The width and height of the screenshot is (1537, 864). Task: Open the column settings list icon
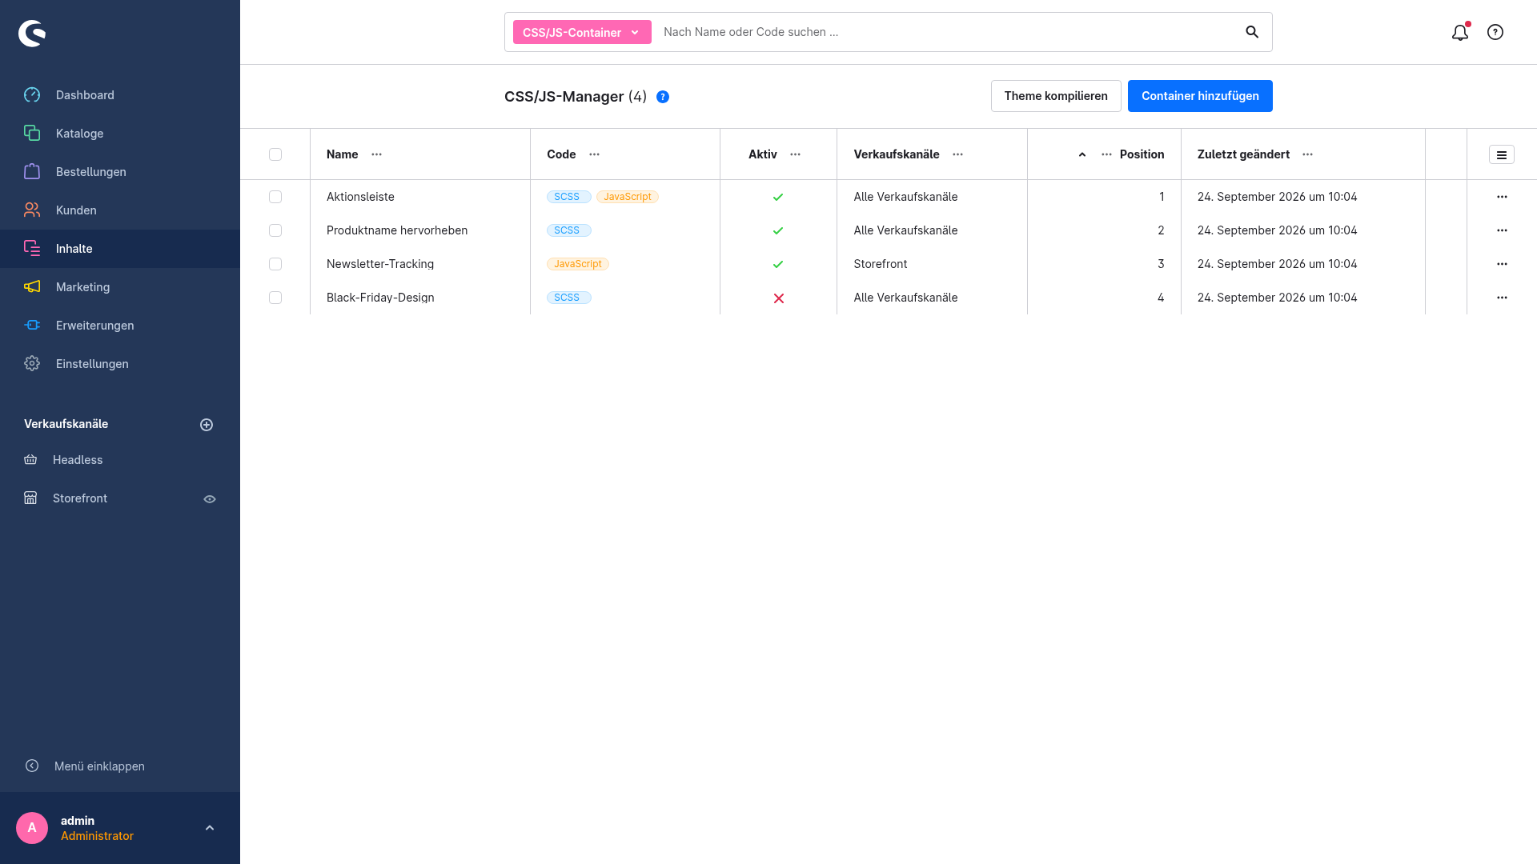tap(1502, 154)
